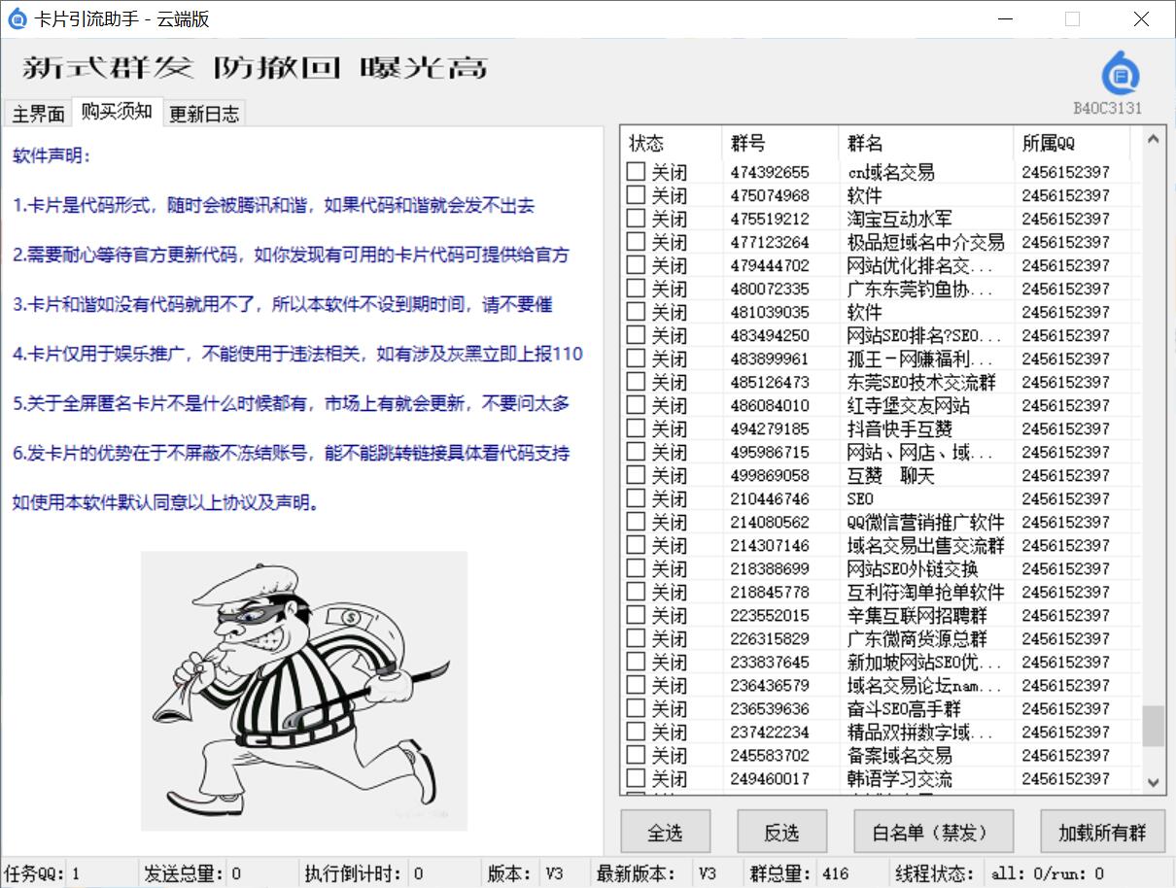The width and height of the screenshot is (1176, 888).
Task: Click group number 483494250
Action: pos(770,335)
